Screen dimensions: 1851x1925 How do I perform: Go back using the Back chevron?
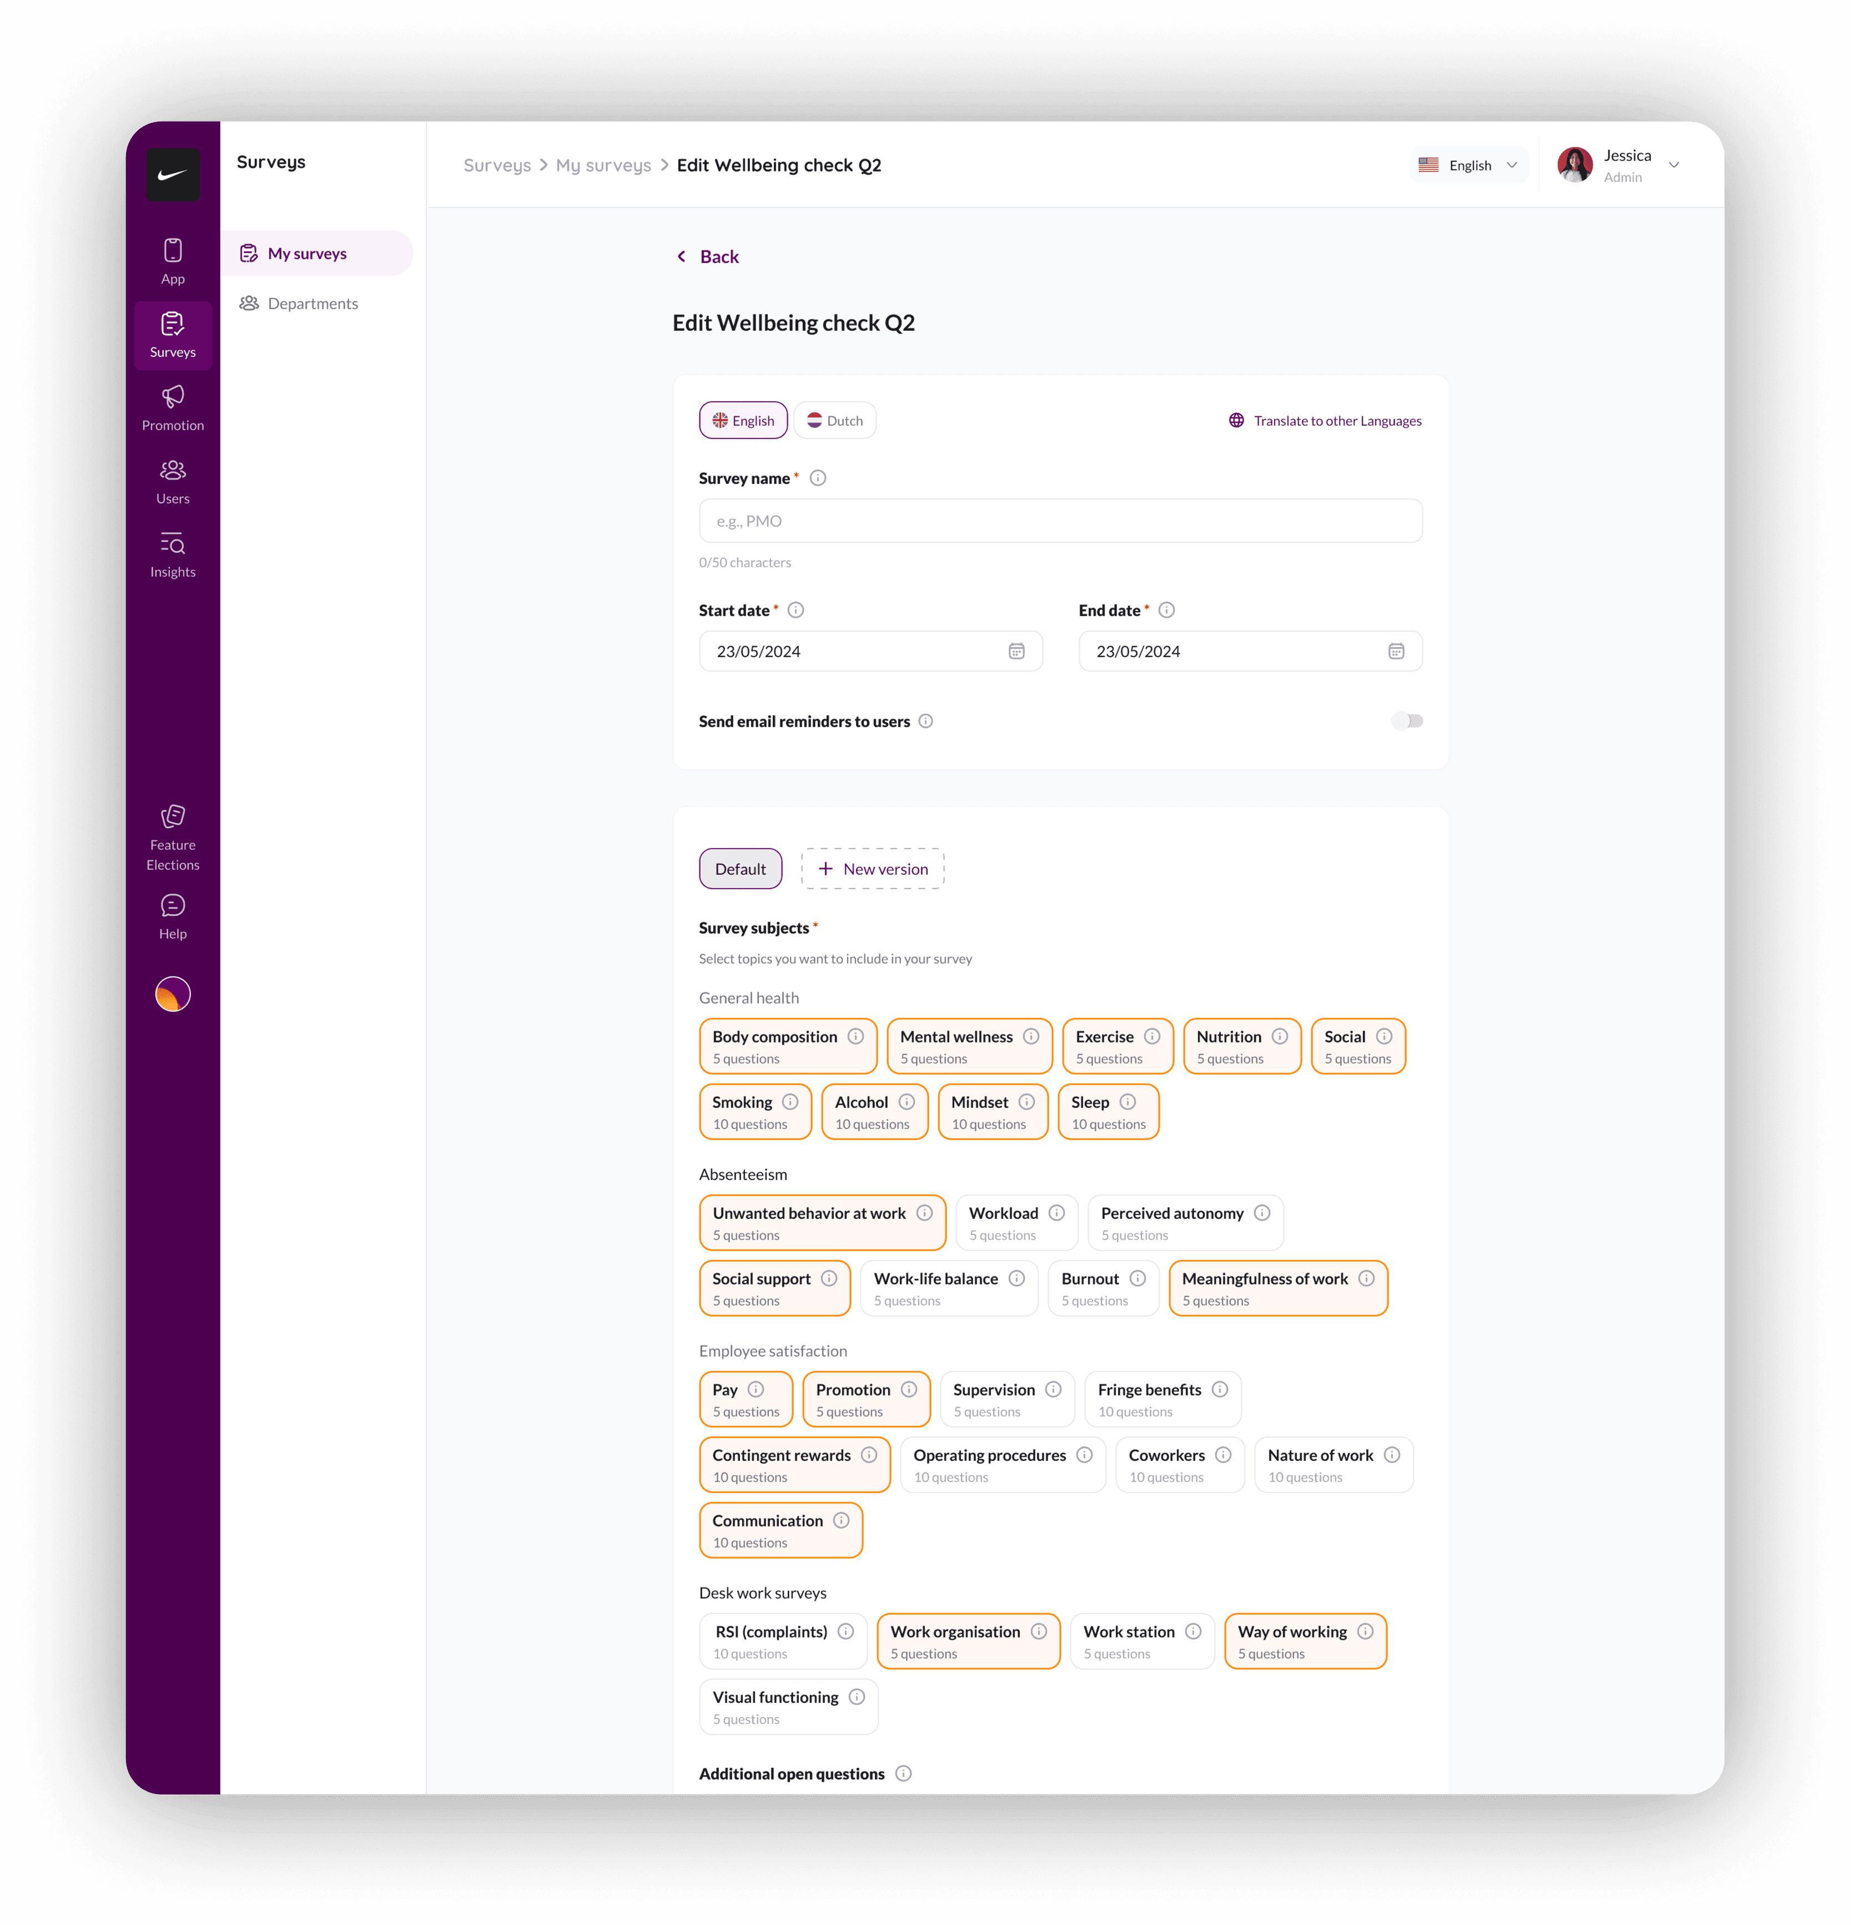click(x=681, y=256)
